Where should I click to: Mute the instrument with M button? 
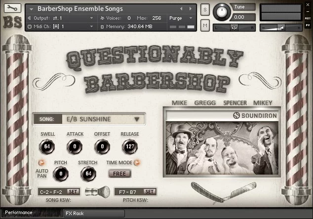tap(205, 25)
